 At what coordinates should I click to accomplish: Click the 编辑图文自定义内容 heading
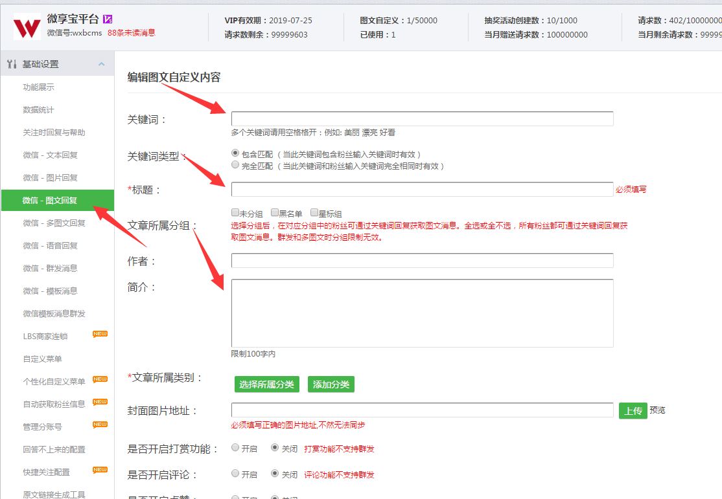pyautogui.click(x=174, y=77)
